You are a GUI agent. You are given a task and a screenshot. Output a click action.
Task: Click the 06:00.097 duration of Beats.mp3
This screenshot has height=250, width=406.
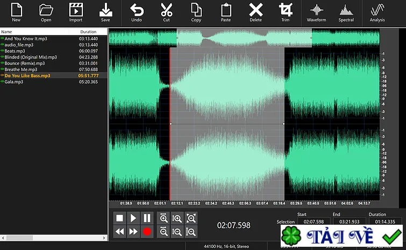88,51
